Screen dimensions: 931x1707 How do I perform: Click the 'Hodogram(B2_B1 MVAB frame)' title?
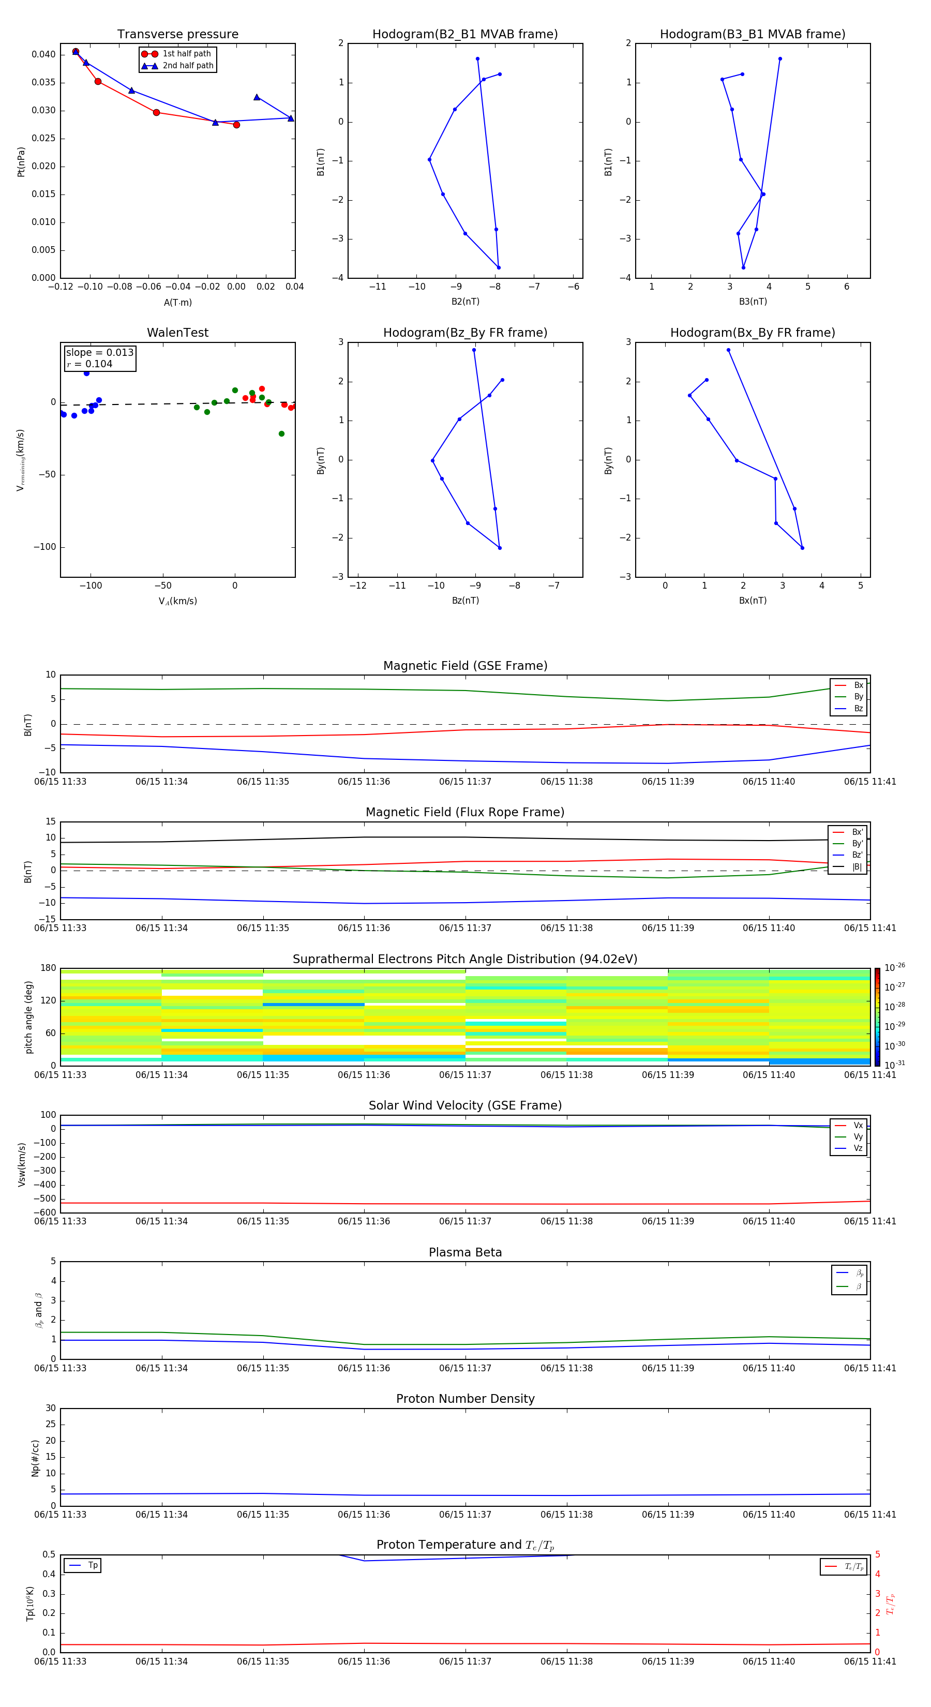[465, 35]
